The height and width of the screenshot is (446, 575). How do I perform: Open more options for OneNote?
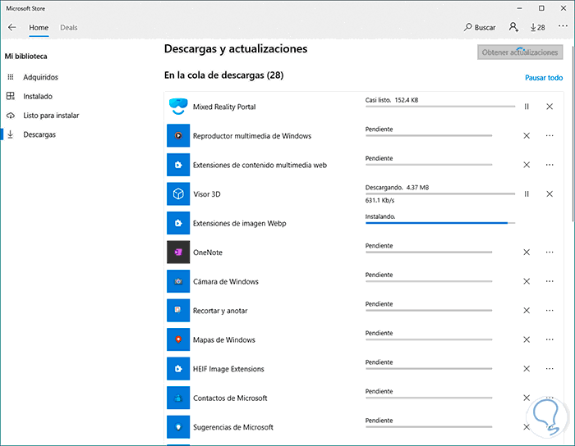pyautogui.click(x=550, y=253)
